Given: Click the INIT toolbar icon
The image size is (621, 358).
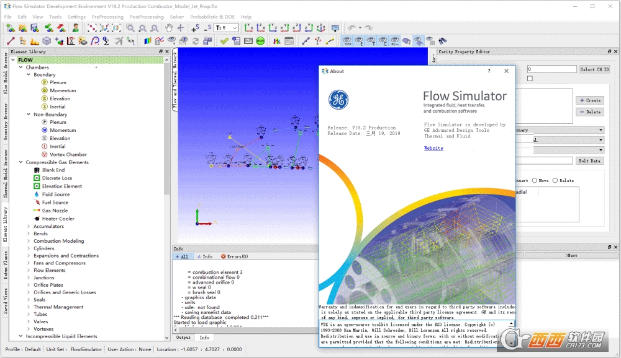Looking at the screenshot, I should coord(248,41).
